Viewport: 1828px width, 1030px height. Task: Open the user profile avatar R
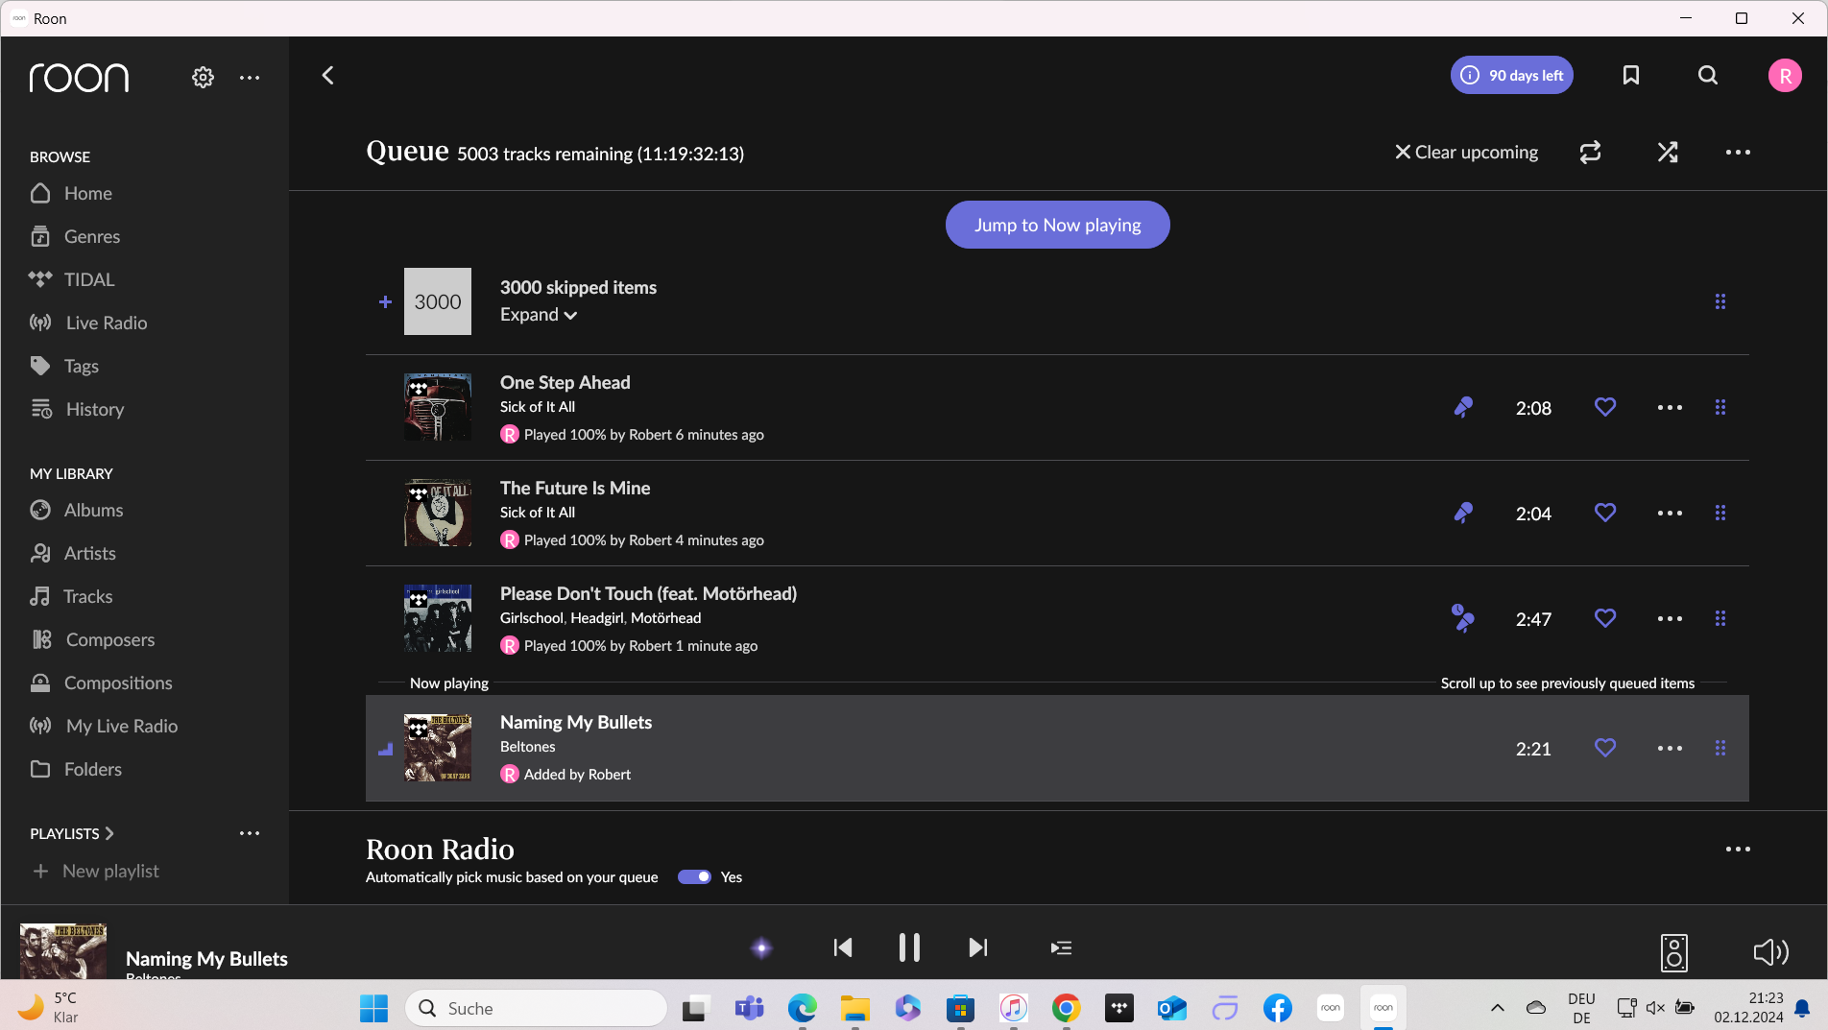pos(1785,76)
